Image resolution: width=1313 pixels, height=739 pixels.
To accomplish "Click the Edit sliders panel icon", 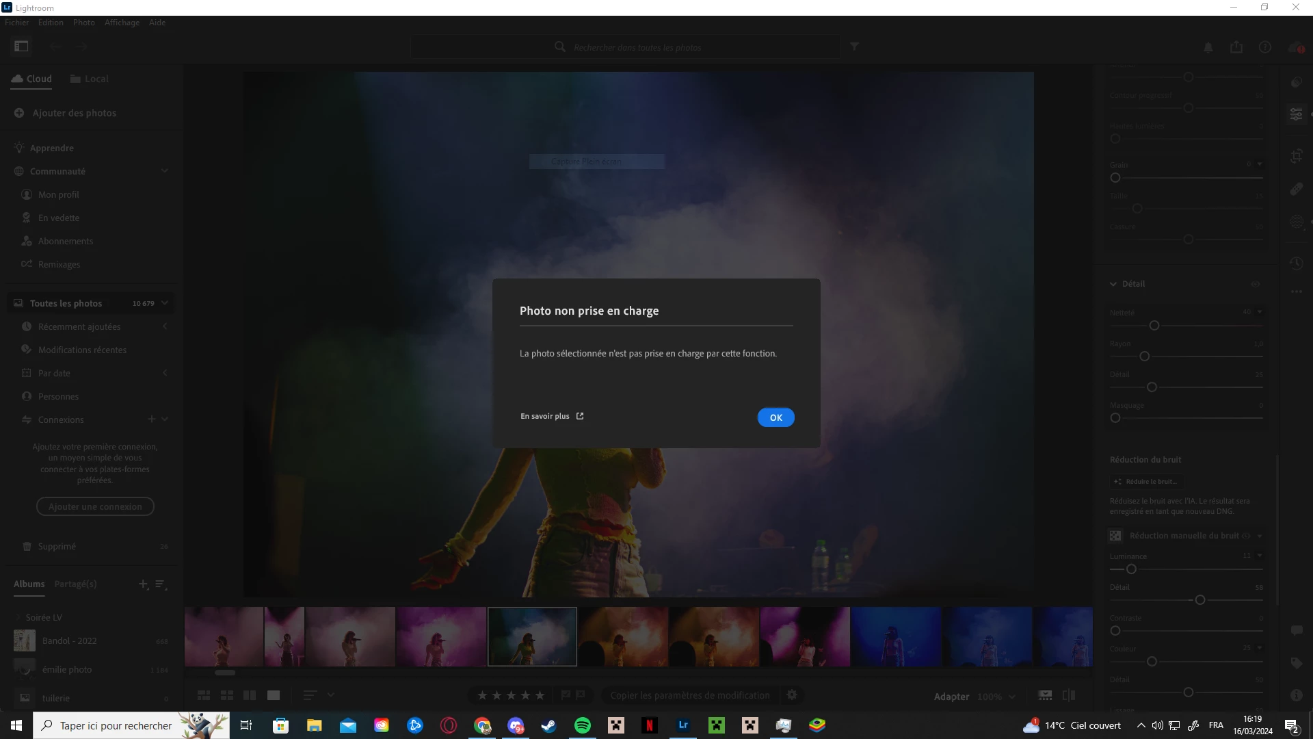I will 1296,114.
